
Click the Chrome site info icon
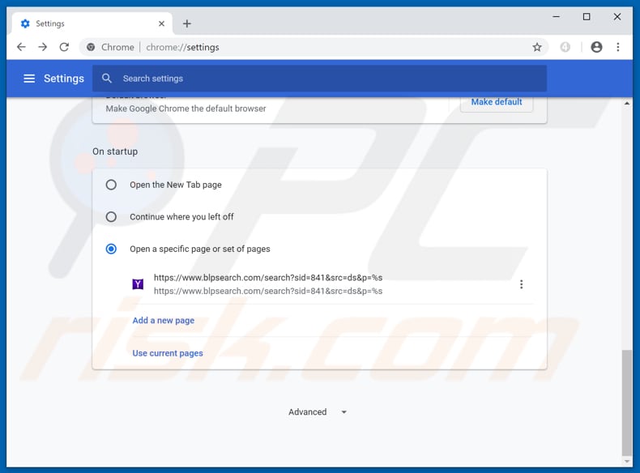(91, 47)
